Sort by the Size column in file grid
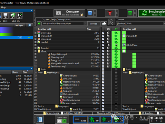The width and height of the screenshot is (165, 124). pos(93,29)
